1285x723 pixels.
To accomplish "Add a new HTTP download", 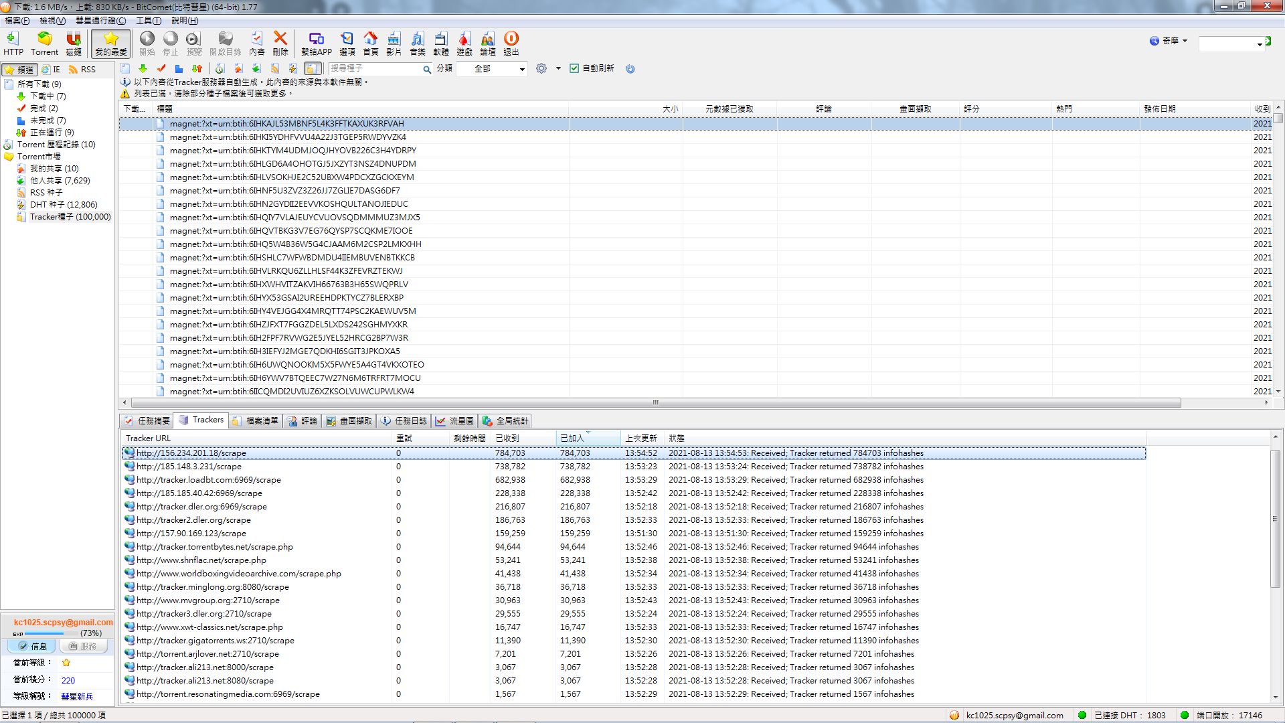I will tap(13, 44).
